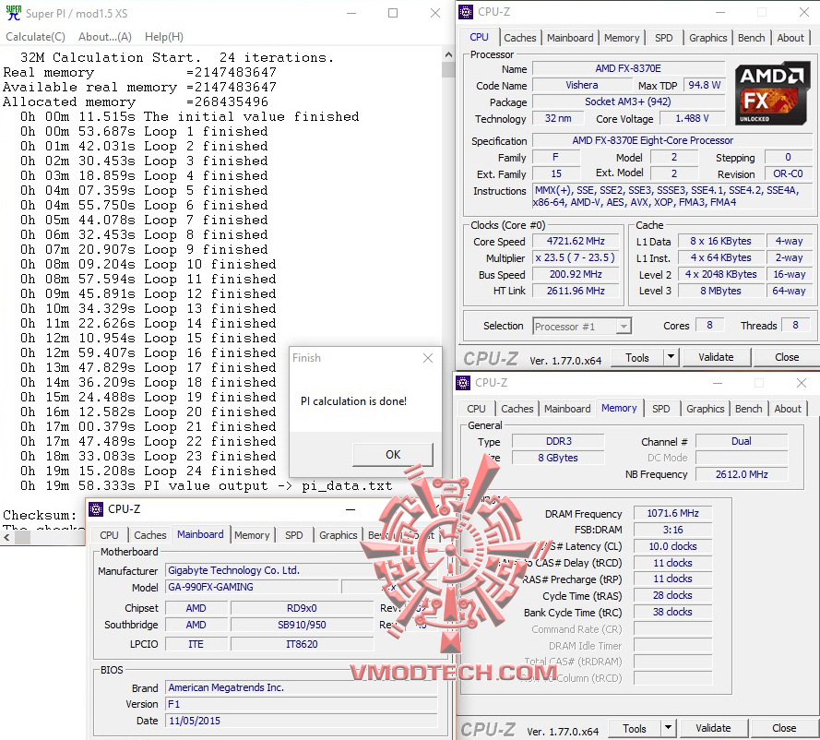
Task: Click Close button in top CPU-Z window
Action: [787, 357]
